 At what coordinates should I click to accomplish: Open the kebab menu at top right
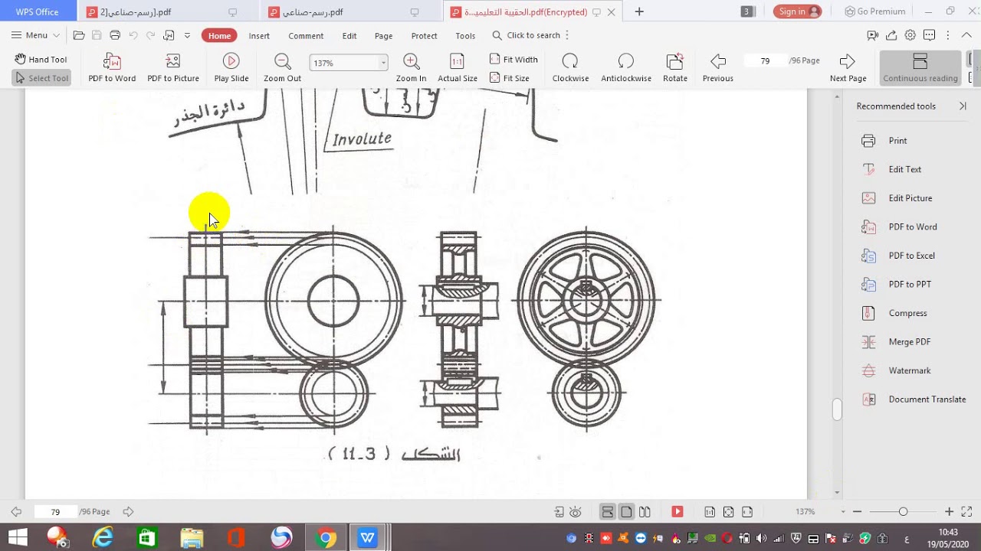coord(948,35)
